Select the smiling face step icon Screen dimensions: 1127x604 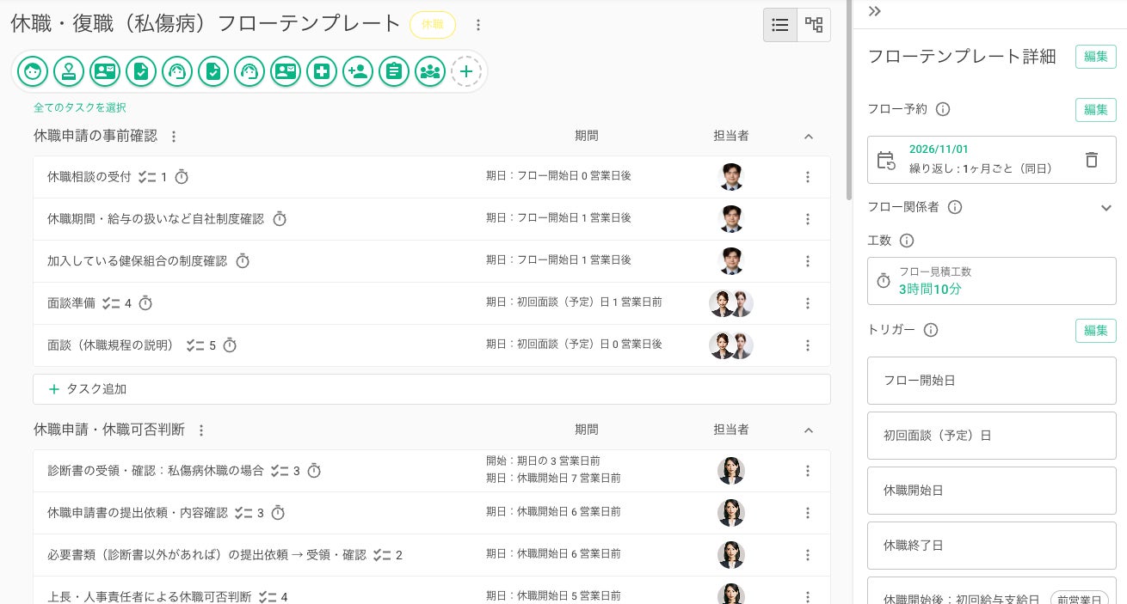pos(33,71)
